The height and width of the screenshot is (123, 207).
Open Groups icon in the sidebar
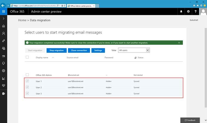(x=4, y=41)
